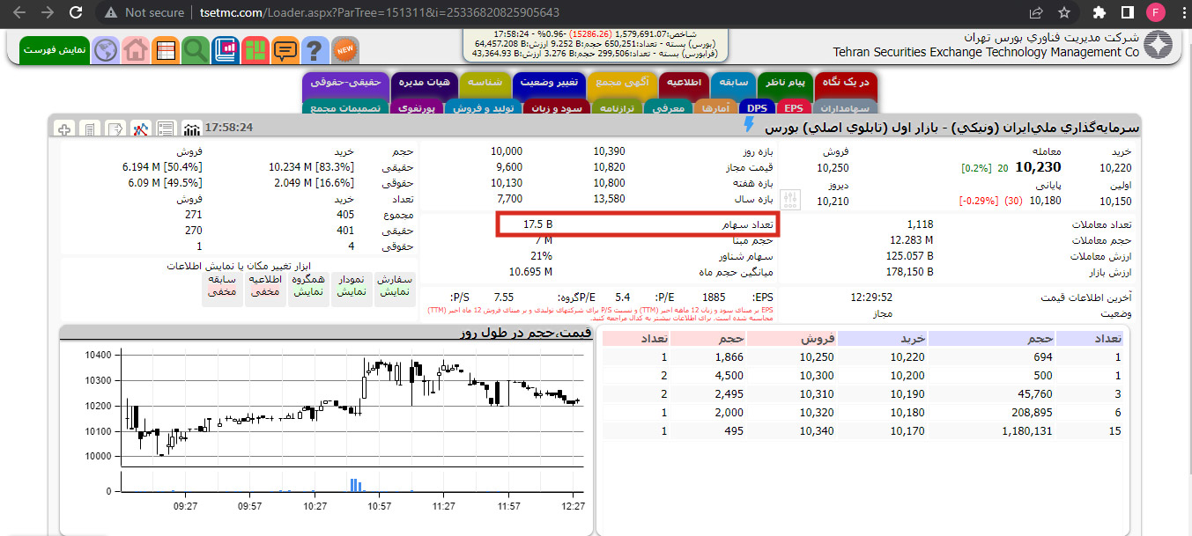Open the red-green market map grid icon
This screenshot has width=1192, height=536.
pyautogui.click(x=255, y=50)
